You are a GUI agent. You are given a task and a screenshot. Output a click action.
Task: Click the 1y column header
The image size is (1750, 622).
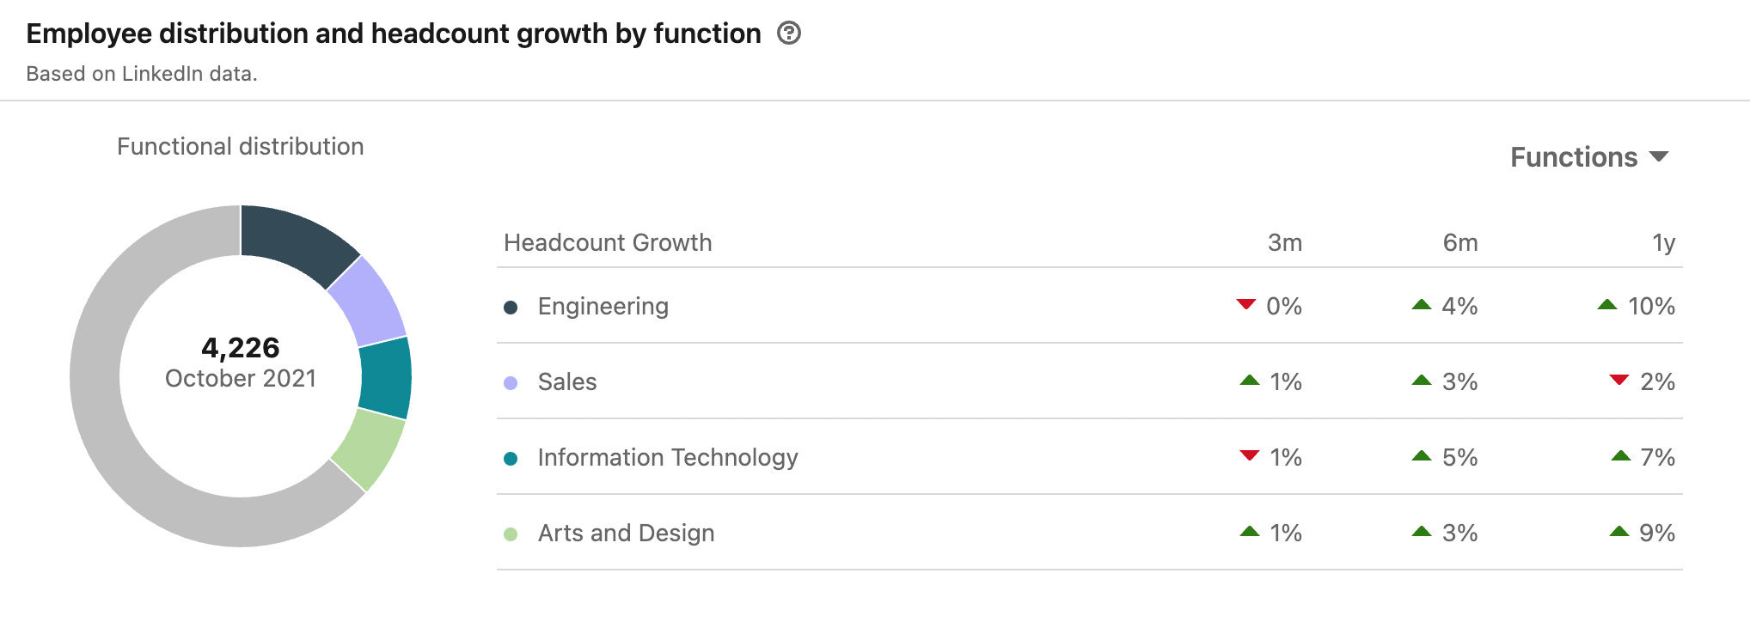pos(1664,243)
